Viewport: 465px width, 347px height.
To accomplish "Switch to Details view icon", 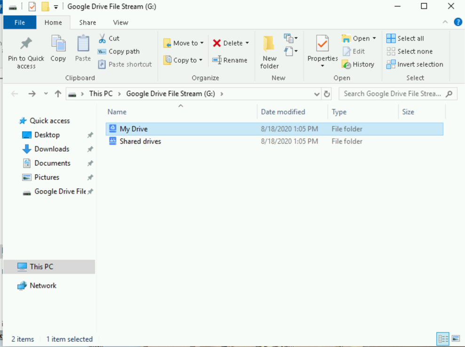I will tap(443, 339).
